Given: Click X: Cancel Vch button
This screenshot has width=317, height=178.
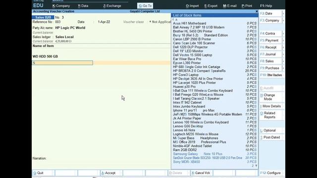Looking at the screenshot, I should [x=201, y=173].
